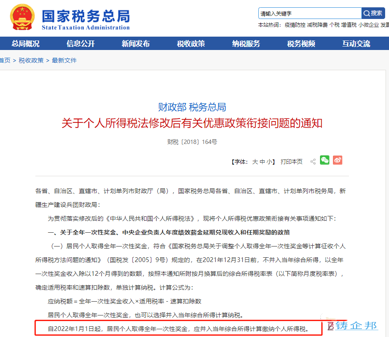Click the gray share icon
Viewport: 389px width, 337px height.
[313, 162]
